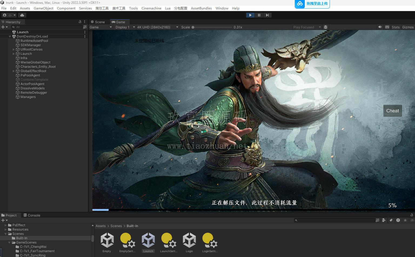Click the blue loading progress bar
Image resolution: width=415 pixels, height=257 pixels.
pos(101,210)
